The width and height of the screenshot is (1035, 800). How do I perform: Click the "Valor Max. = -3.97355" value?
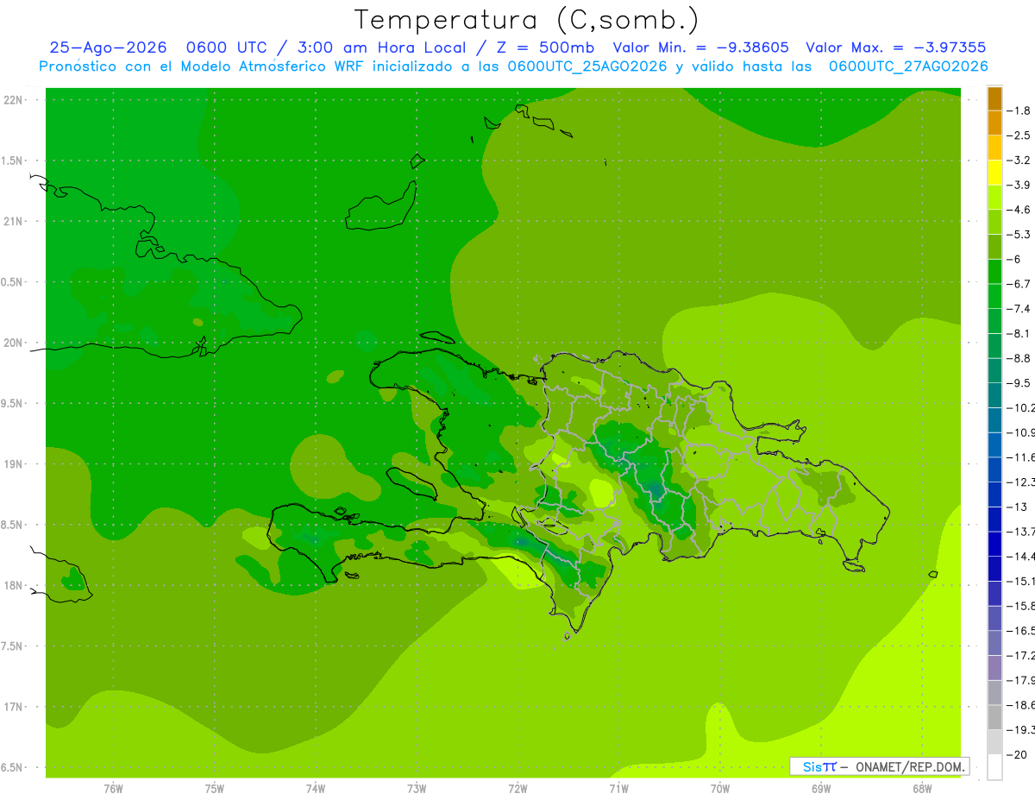(x=895, y=47)
